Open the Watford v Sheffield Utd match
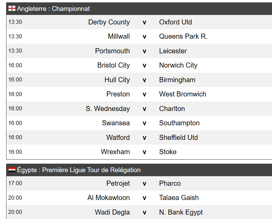Screen dimensions: 272x219 point(144,138)
